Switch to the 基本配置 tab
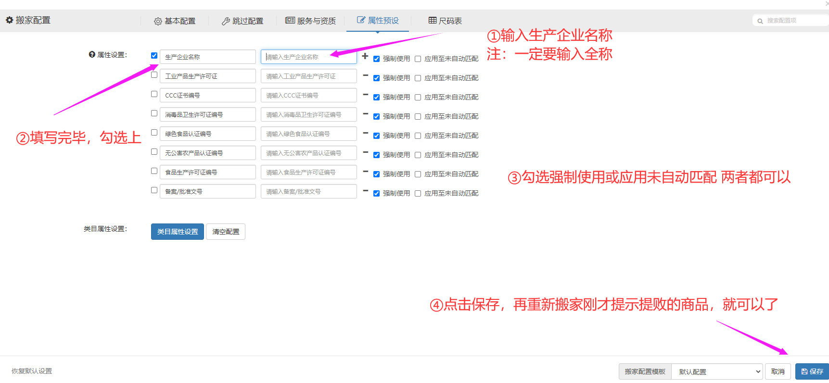Viewport: 829px width, 383px height. point(175,21)
